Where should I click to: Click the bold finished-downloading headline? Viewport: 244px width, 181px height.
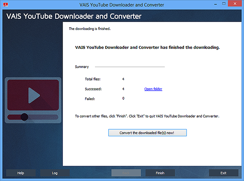click(x=148, y=47)
